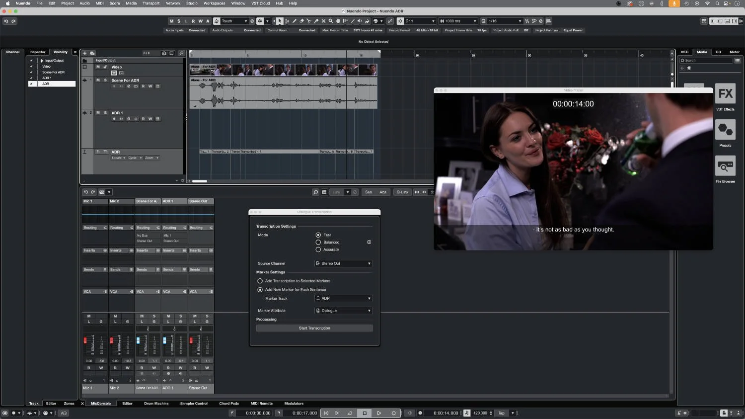The width and height of the screenshot is (745, 419).
Task: Switch to the Sampler Control tab
Action: coord(194,404)
